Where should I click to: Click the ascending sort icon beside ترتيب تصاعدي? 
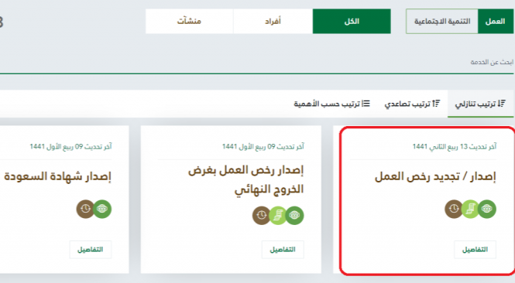[x=436, y=104]
